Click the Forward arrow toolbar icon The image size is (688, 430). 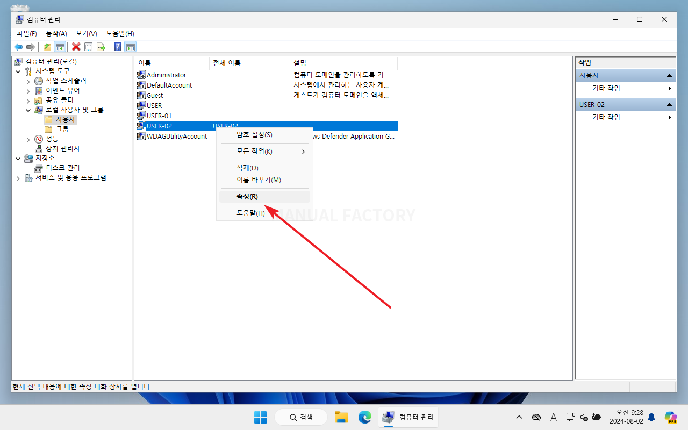point(31,47)
